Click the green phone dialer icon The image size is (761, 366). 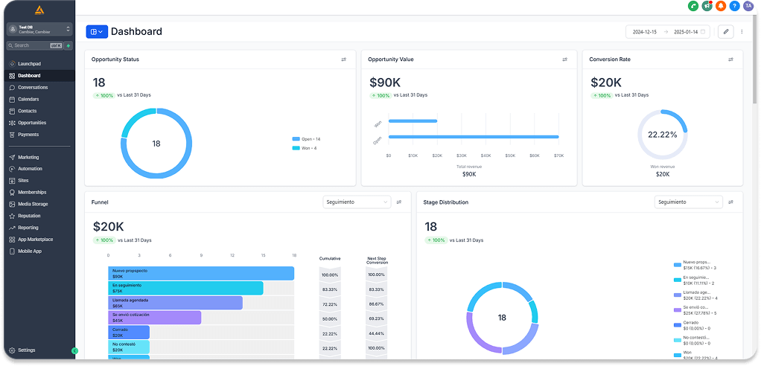point(693,6)
